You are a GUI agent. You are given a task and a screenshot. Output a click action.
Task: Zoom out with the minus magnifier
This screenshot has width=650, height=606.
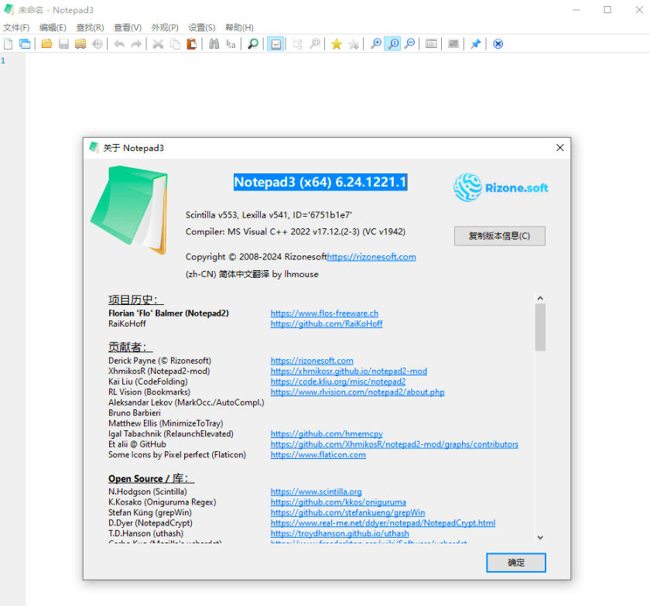(x=409, y=44)
